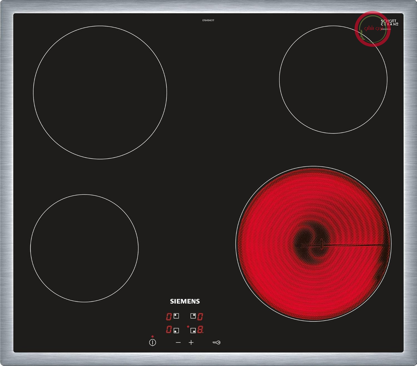Click the ET645HE17 model number label

208,20
